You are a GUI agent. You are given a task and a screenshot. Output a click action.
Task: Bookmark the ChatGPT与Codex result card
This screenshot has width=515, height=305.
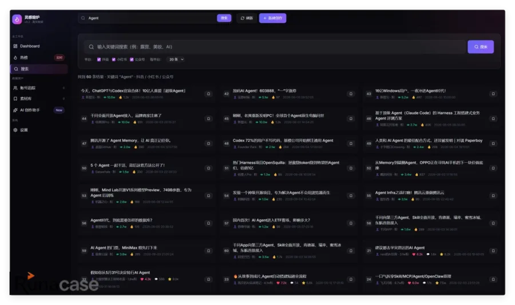coord(208,94)
